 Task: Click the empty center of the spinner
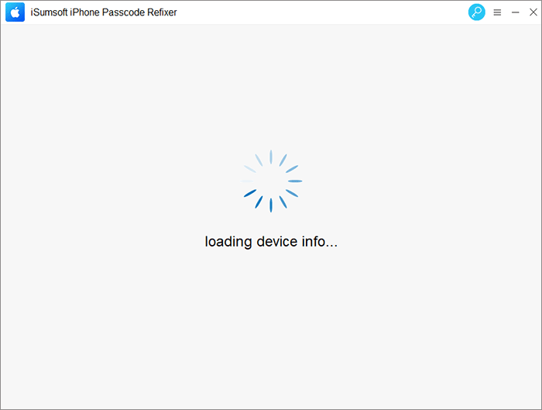[271, 181]
